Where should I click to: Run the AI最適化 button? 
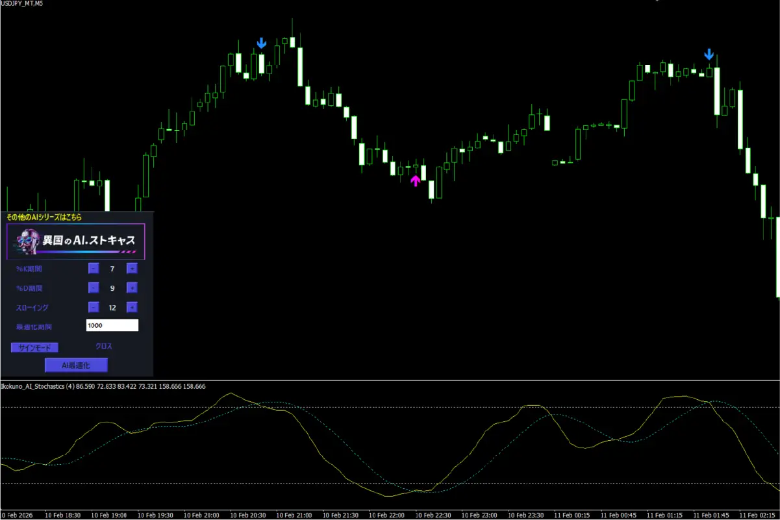coord(76,365)
